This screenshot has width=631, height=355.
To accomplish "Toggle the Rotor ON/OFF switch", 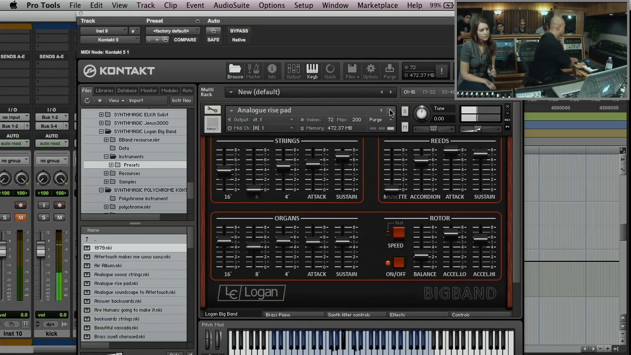I will tap(398, 262).
